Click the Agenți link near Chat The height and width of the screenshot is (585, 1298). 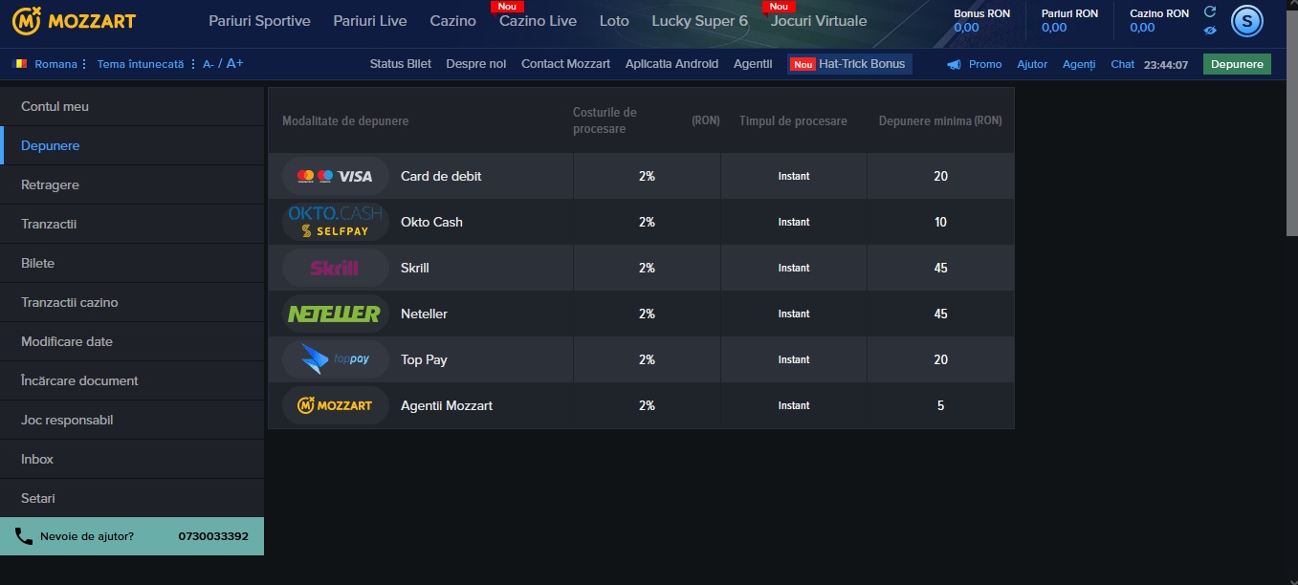coord(1079,64)
